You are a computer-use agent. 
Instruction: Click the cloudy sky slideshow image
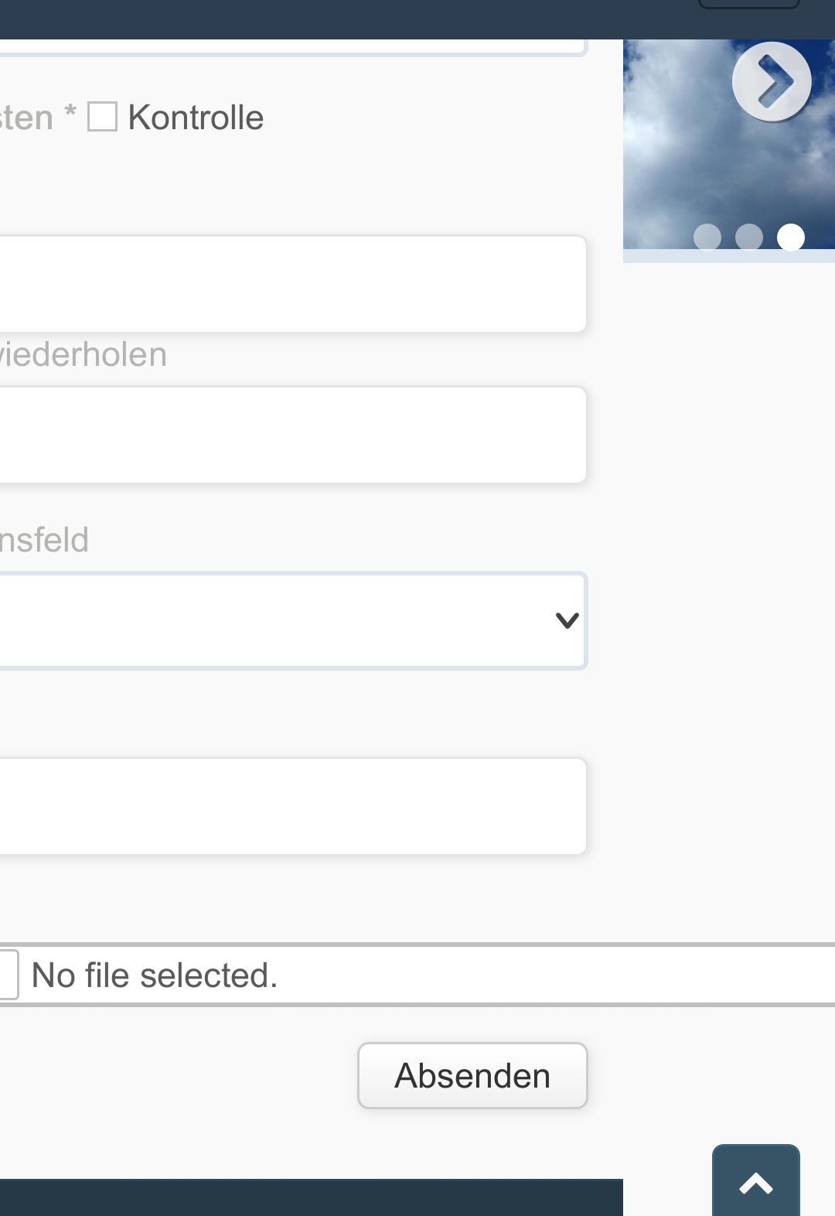729,145
